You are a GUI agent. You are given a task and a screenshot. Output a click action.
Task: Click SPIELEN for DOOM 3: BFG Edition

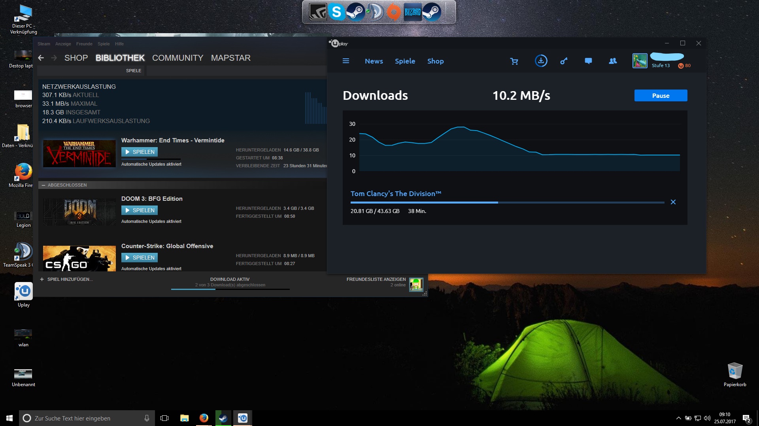[x=140, y=210]
